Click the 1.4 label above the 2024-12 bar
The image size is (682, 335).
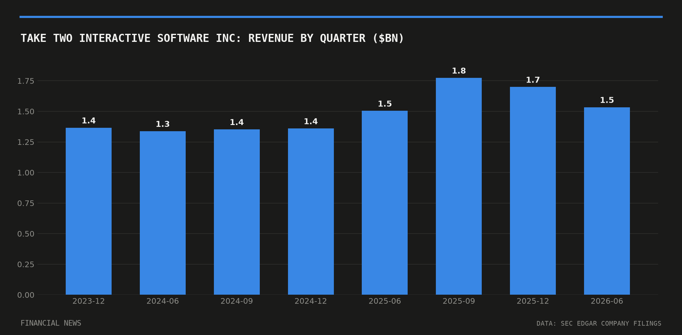tap(311, 122)
